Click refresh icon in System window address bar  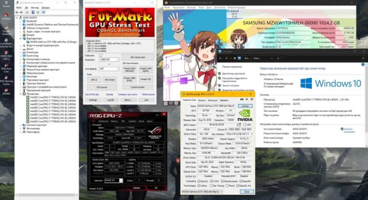pos(278,58)
